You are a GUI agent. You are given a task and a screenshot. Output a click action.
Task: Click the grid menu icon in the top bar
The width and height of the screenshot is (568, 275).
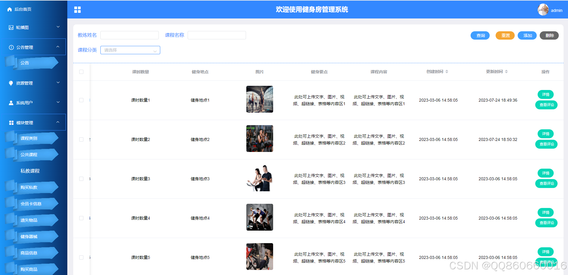tap(77, 10)
